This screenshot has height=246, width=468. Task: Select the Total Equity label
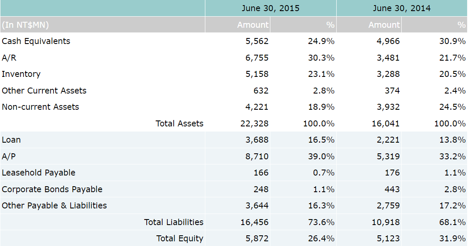(180, 238)
